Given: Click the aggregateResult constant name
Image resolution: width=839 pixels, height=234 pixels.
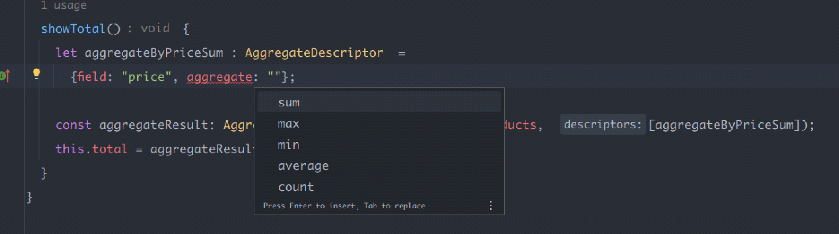Looking at the screenshot, I should [x=154, y=125].
